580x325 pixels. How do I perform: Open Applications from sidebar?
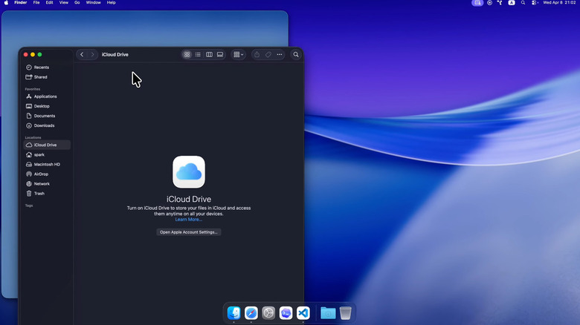[47, 96]
